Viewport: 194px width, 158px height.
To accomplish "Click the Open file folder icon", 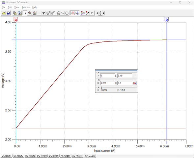I will point(4,13).
